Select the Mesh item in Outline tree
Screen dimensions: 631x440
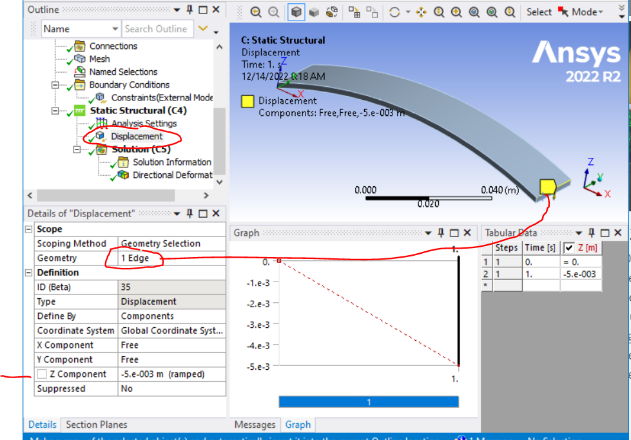[99, 59]
